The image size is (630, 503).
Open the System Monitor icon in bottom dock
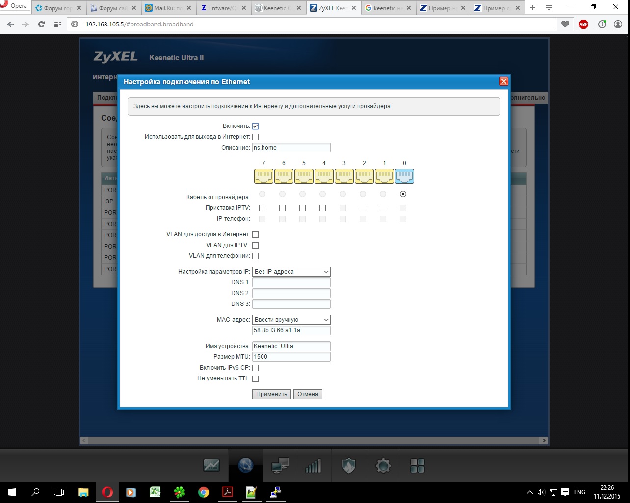[x=211, y=466]
